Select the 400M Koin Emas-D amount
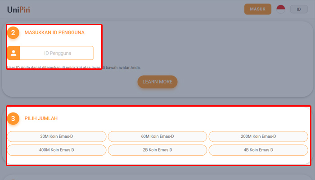Screen dimensions: 315x180 point(57,150)
